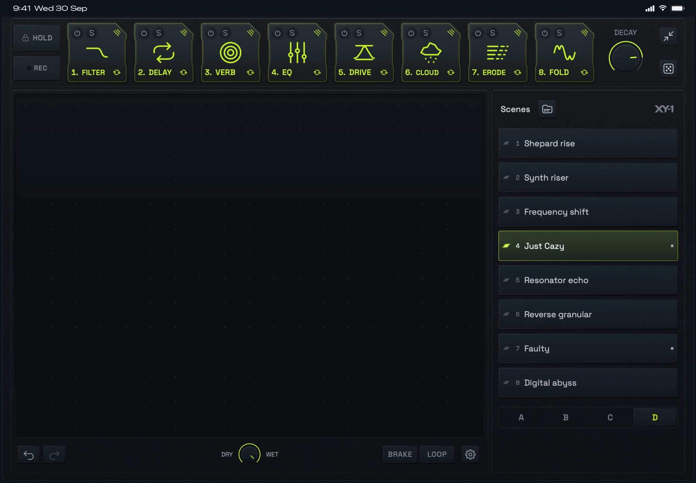Screen dimensions: 696x483
Task: Select the 6. CLOUD effect icon
Action: pyautogui.click(x=431, y=53)
